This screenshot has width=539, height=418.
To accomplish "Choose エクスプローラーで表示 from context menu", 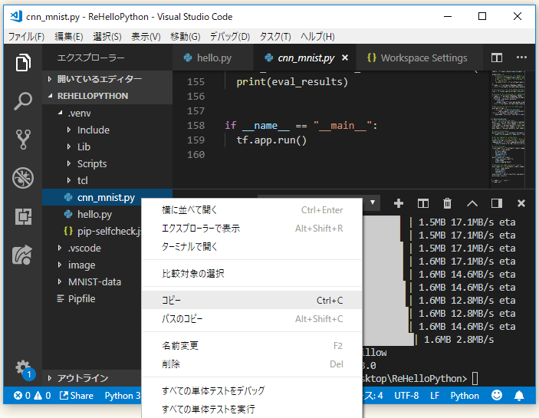I will click(x=252, y=229).
